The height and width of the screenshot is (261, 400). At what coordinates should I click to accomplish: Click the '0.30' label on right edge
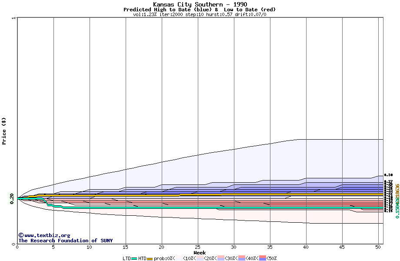click(x=389, y=175)
